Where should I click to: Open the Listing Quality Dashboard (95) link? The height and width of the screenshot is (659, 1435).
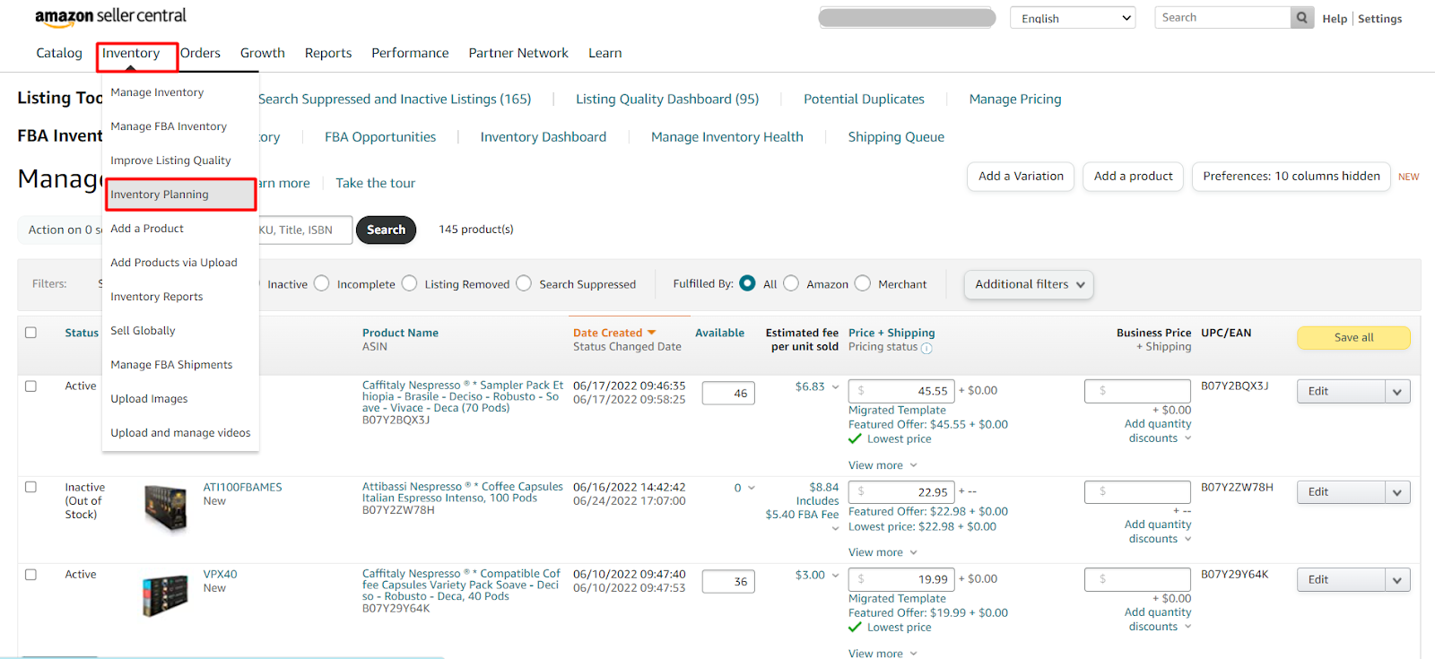pos(667,99)
